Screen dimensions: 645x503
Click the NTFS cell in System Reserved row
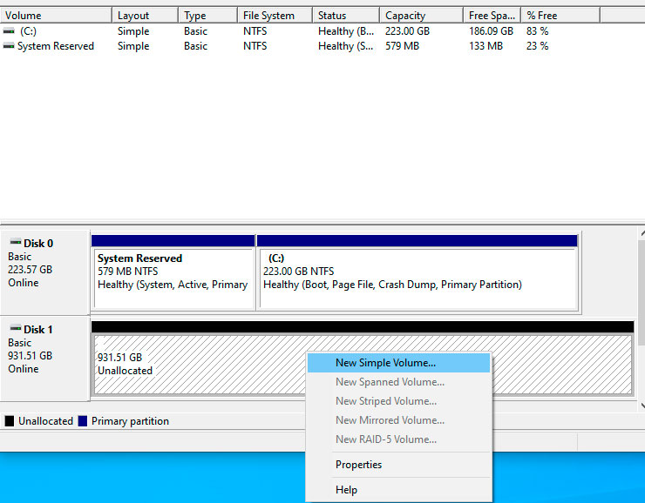point(255,46)
